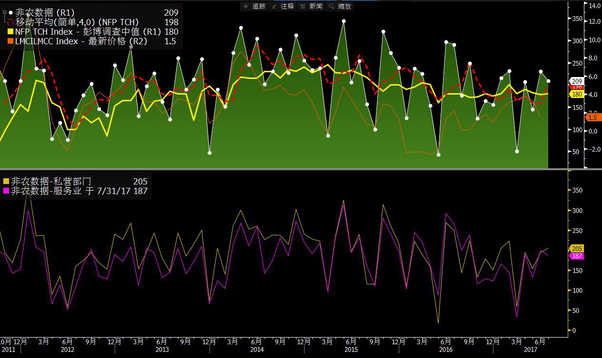Click the gold 非农数据-私营部门 legend swatch
Screen dimensions: 602x358
click(x=6, y=182)
